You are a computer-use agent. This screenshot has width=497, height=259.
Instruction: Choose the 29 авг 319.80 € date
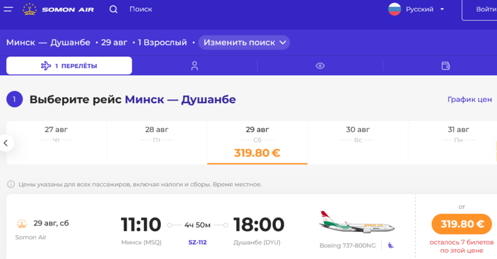point(257,143)
